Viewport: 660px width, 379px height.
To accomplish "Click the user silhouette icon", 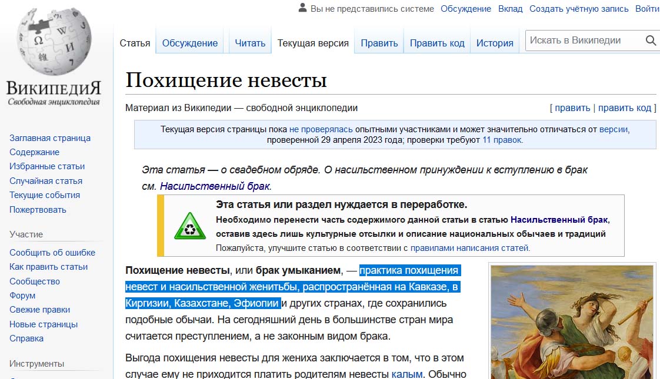I will tap(302, 8).
